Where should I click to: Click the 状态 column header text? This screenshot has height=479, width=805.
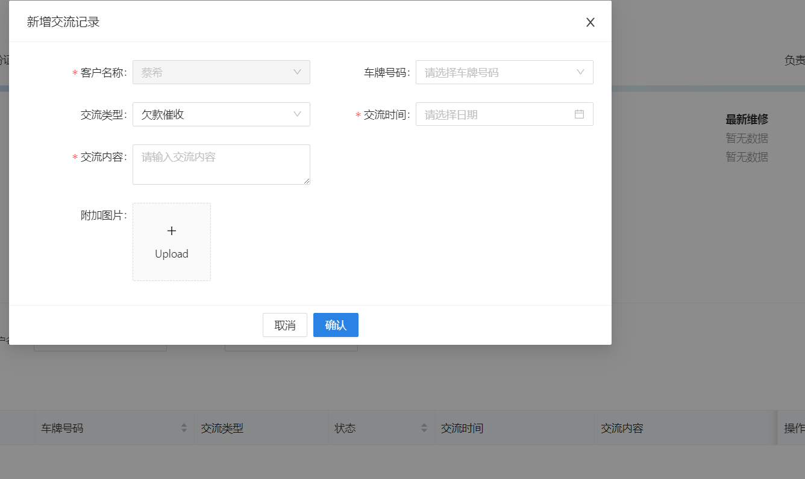(345, 428)
